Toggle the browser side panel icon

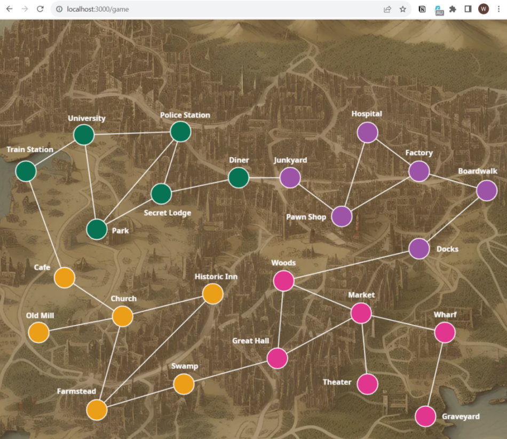[468, 9]
